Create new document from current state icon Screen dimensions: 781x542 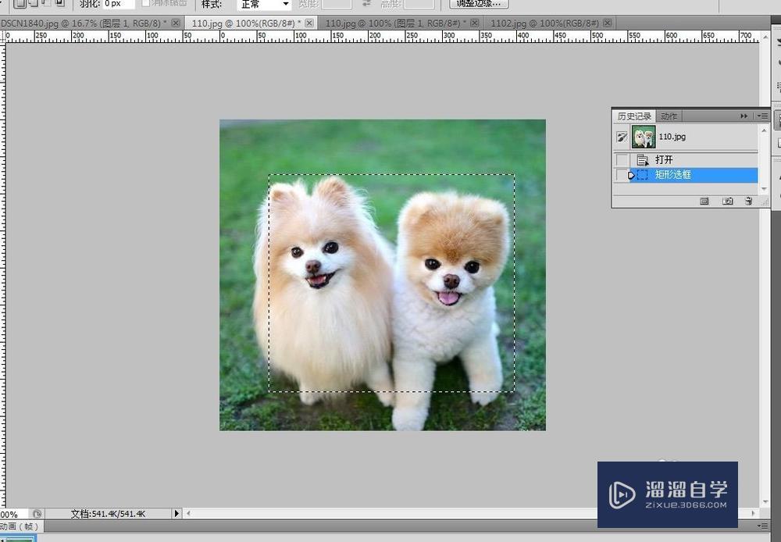point(704,201)
